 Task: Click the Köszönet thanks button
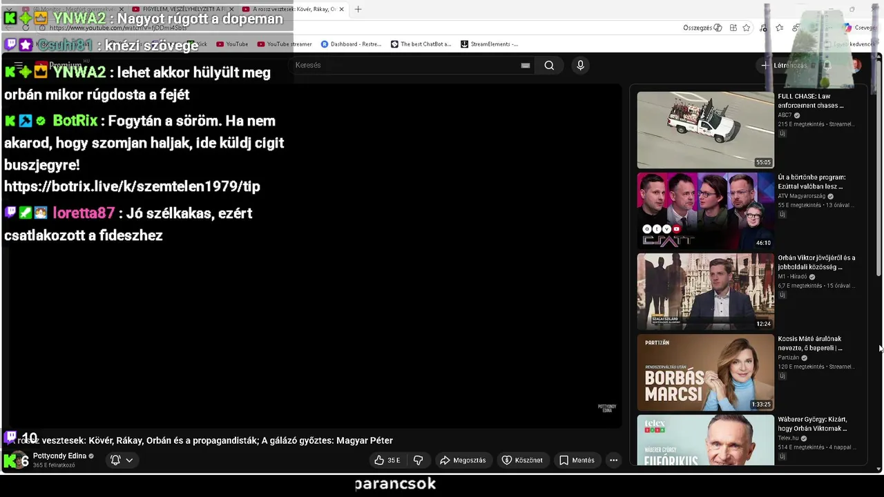(x=522, y=460)
